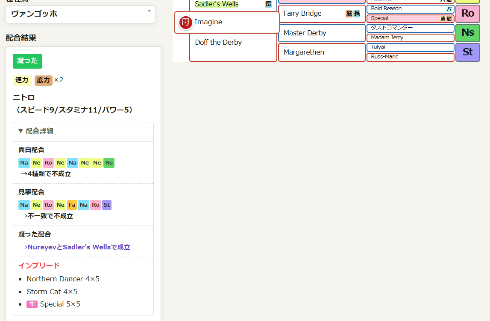Click the 底 badge on the Fairy Bridge row
Screen dimensions: 490x321
(349, 13)
